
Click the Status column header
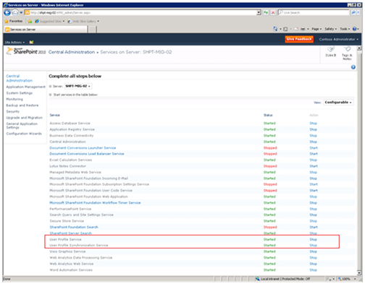coord(268,115)
